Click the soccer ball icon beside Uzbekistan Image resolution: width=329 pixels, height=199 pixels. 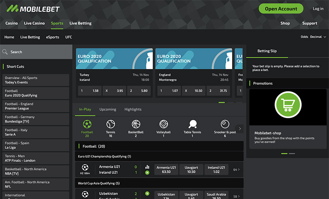pyautogui.click(x=85, y=194)
